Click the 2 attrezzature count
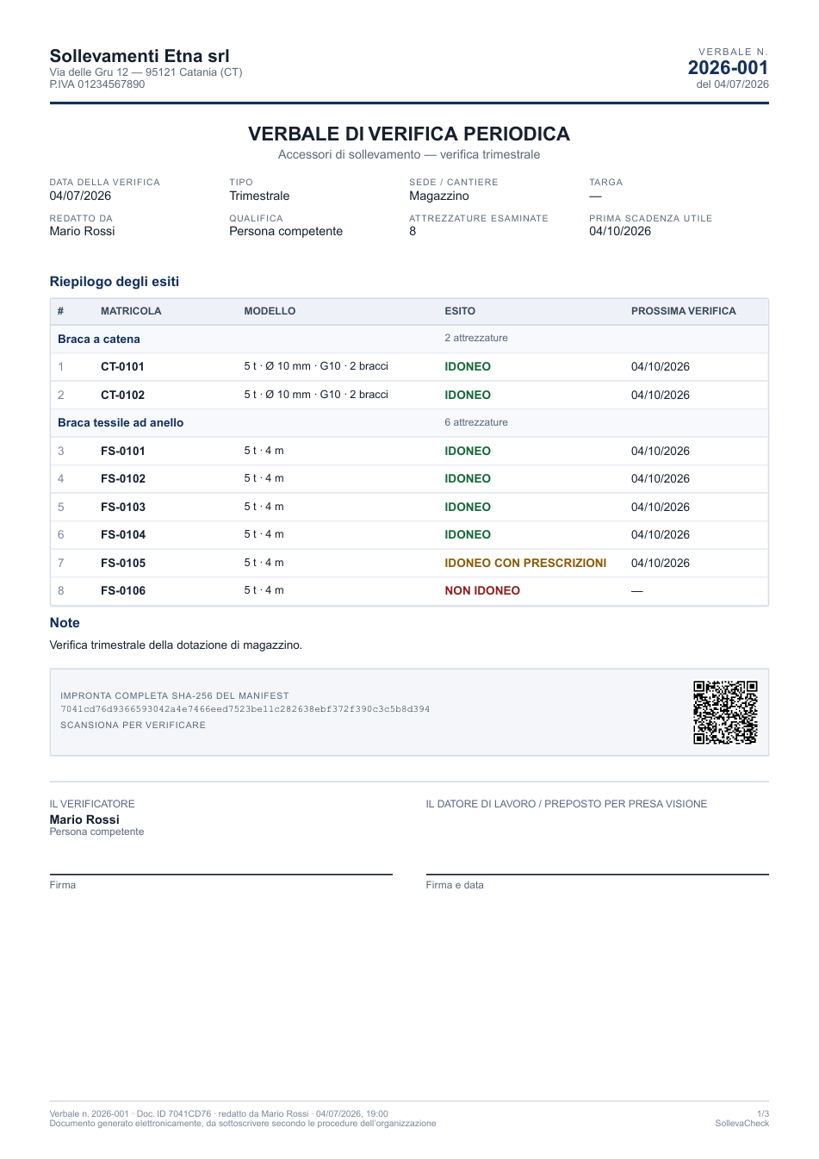The height and width of the screenshot is (1159, 819). coord(476,338)
